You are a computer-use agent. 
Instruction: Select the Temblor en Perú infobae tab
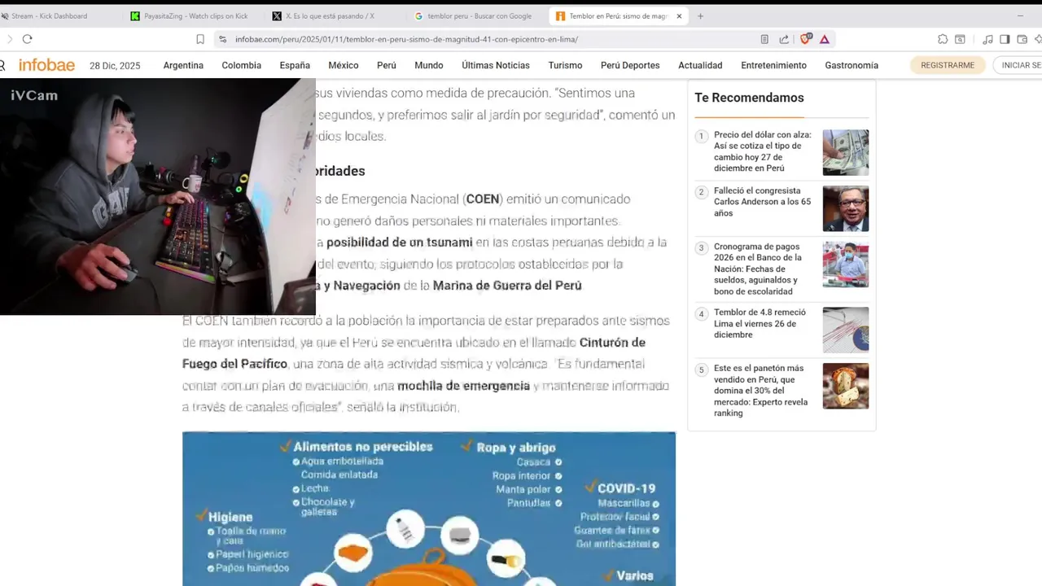click(618, 15)
